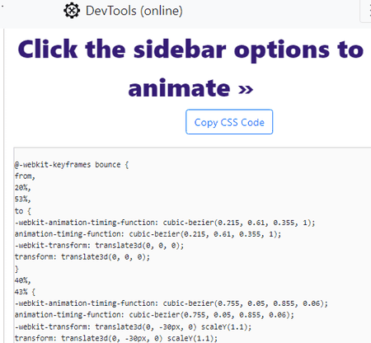Screen dimensions: 371x343
Task: Click the 'Click the sidebar options to' heading
Action: pyautogui.click(x=190, y=49)
